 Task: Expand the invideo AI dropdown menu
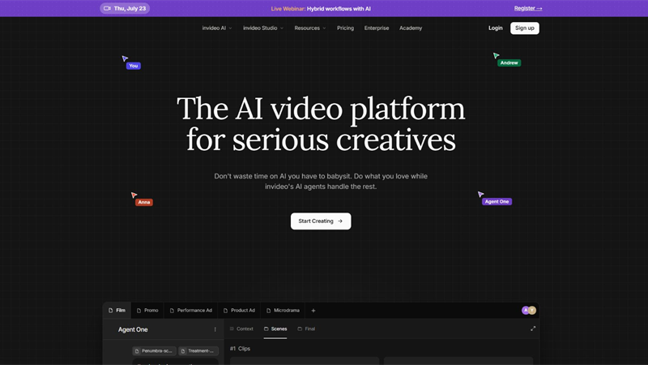click(216, 28)
